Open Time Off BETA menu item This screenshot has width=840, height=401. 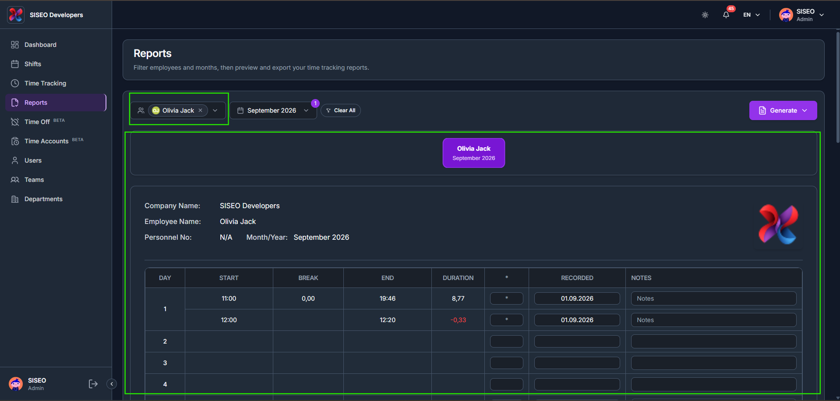56,122
